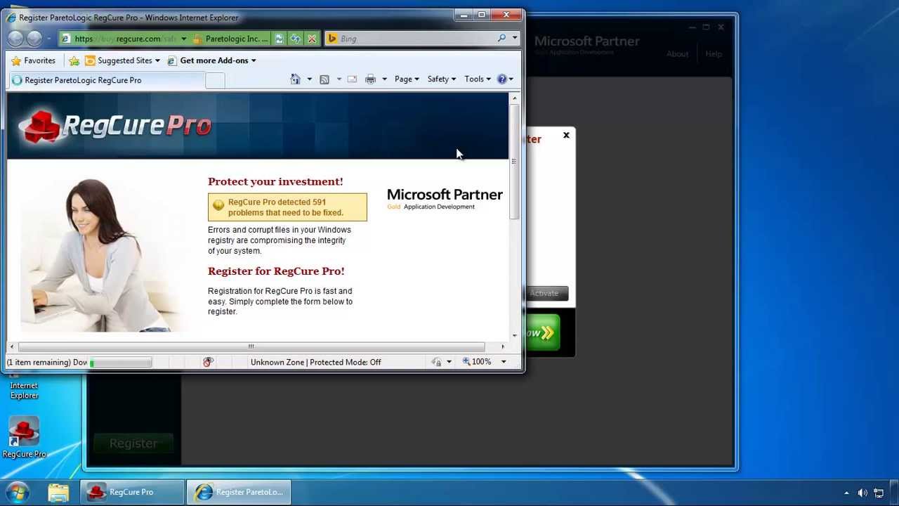Stop loading the page with the red X
The image size is (899, 506).
coord(312,39)
